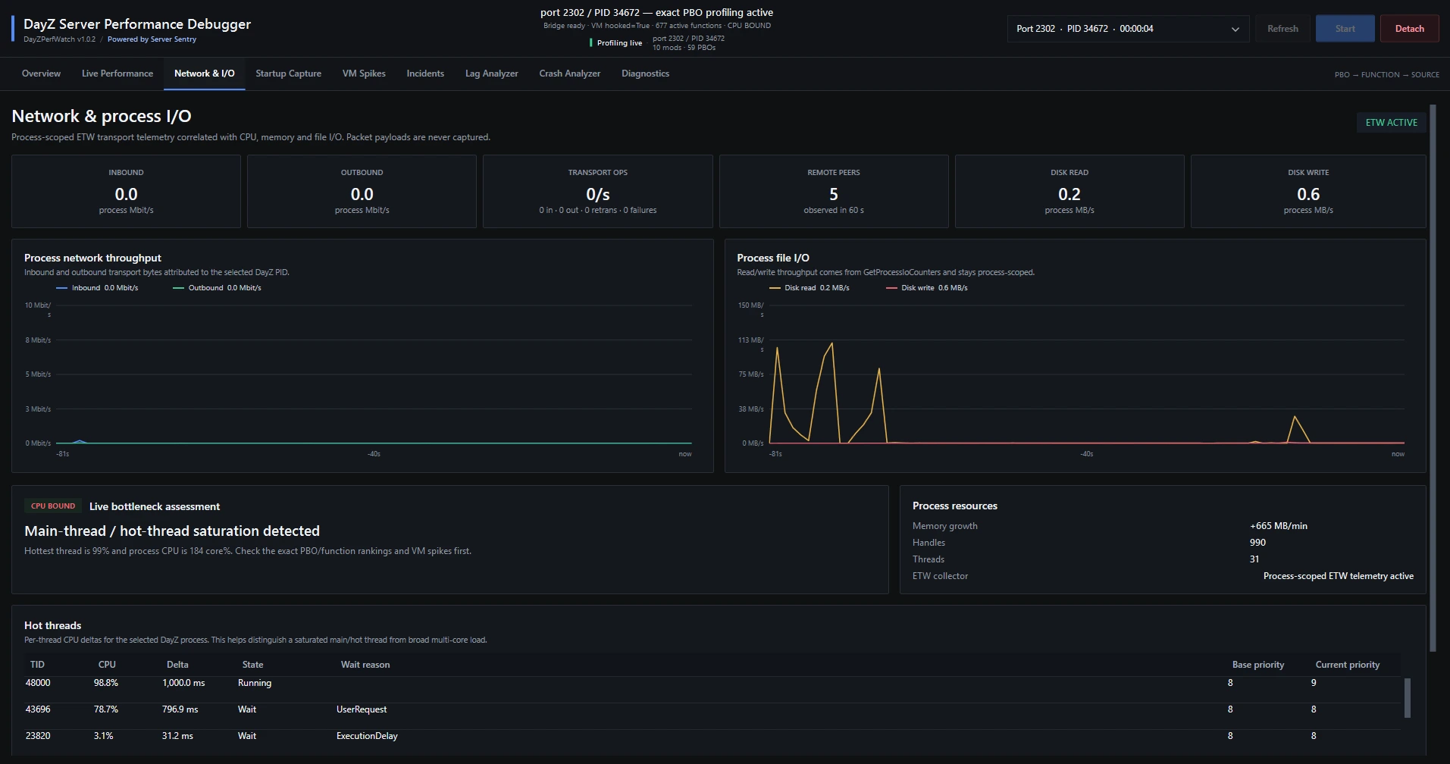Open the Crash Analyzer tab
This screenshot has width=1450, height=764.
(570, 74)
